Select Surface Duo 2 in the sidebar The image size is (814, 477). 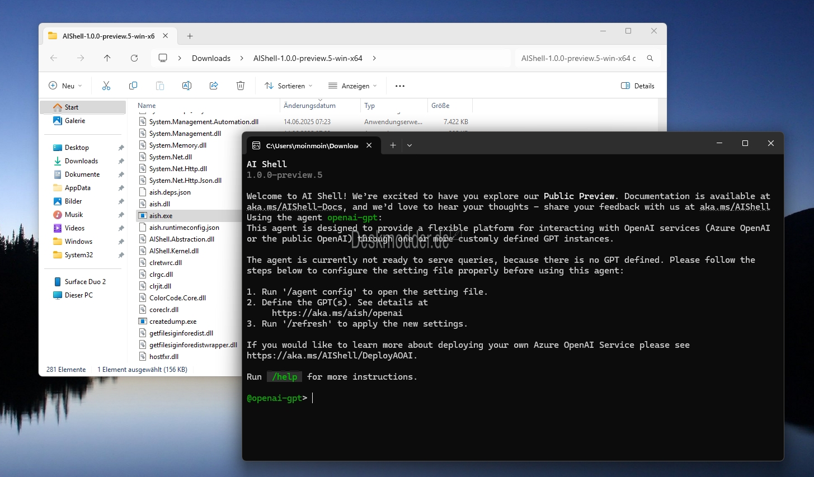coord(84,282)
